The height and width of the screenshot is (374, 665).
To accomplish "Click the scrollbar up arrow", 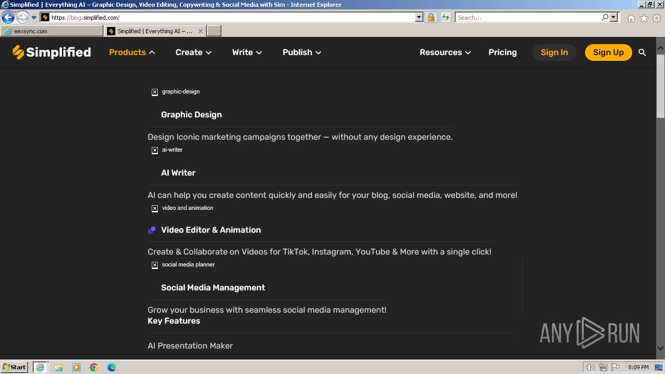I will click(x=660, y=49).
